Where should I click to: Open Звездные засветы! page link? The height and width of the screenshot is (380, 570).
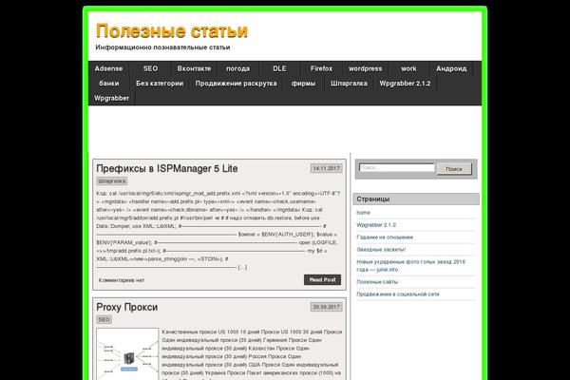pos(381,250)
